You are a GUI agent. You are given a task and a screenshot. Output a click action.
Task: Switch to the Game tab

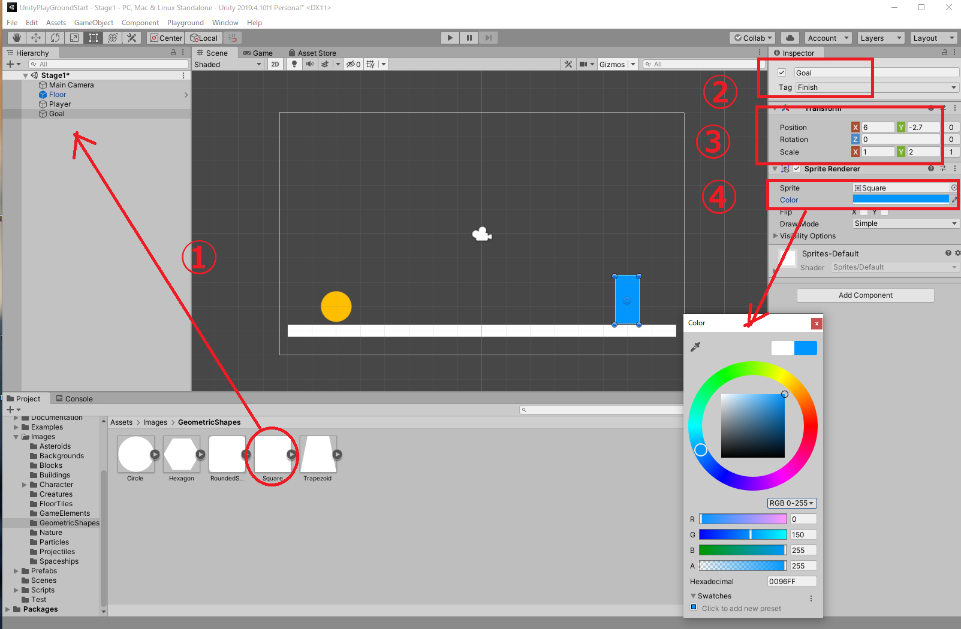pyautogui.click(x=258, y=53)
